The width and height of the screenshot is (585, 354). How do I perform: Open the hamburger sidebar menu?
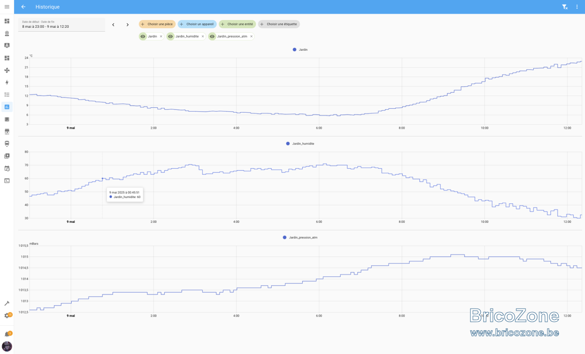tap(7, 7)
